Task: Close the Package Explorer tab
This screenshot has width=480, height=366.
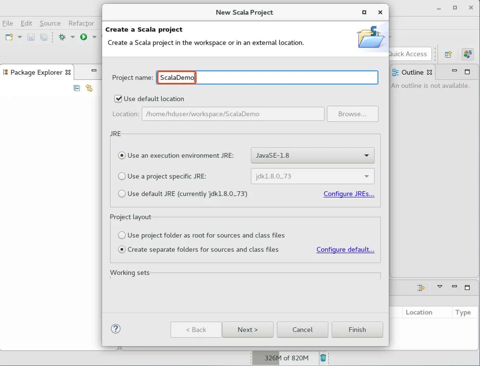Action: [68, 72]
